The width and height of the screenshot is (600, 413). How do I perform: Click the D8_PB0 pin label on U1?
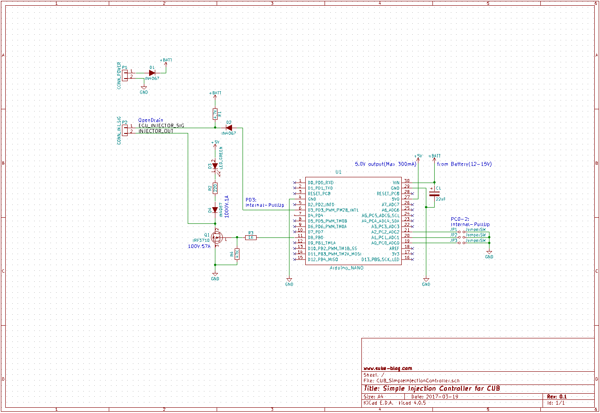[315, 237]
